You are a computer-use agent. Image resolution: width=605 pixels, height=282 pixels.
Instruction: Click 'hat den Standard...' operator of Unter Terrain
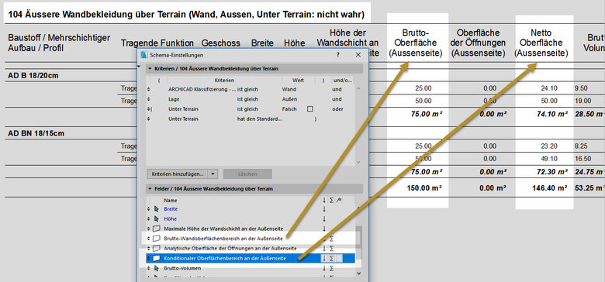(259, 119)
